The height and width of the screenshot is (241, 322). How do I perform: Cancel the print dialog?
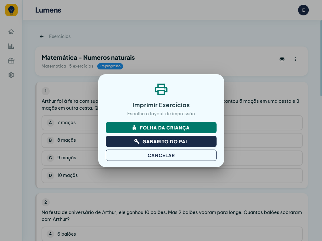[161, 155]
